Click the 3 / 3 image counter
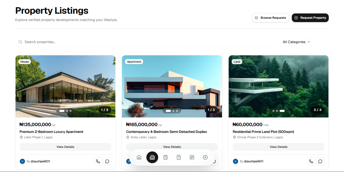The height and width of the screenshot is (172, 344). click(318, 110)
